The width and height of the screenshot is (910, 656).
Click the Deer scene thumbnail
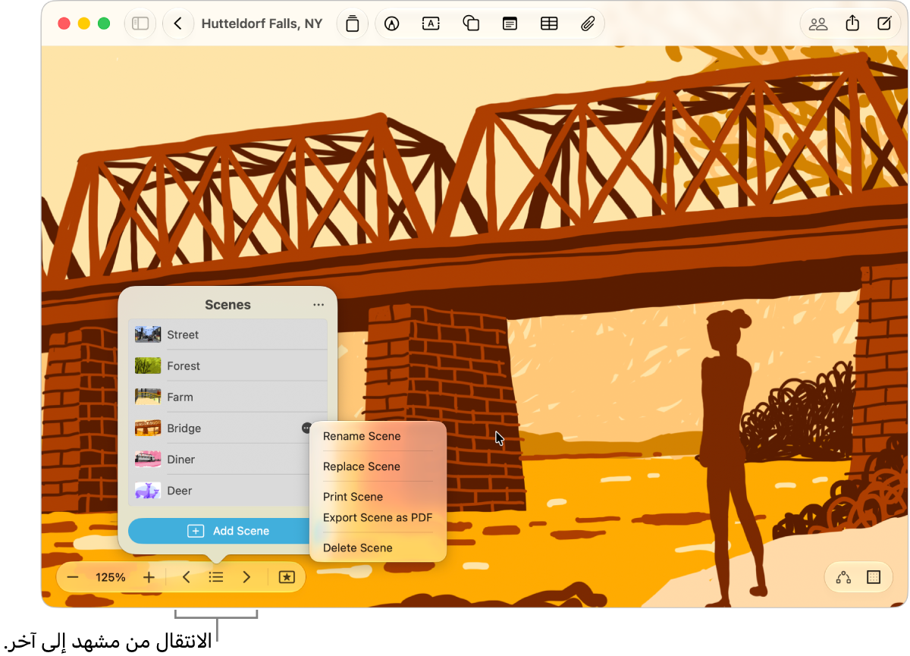(148, 490)
